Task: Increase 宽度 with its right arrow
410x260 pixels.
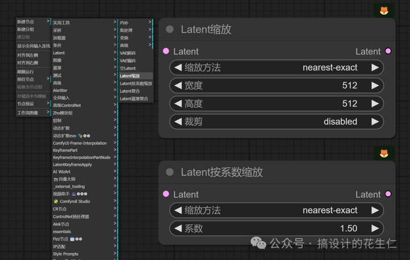Action: 375,86
